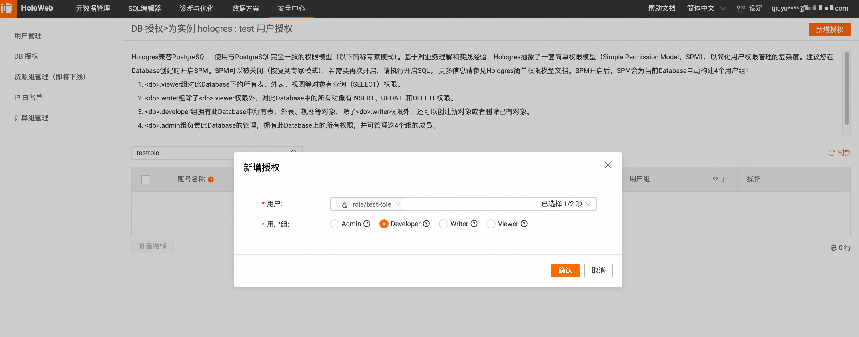Select the Viewer radio button
This screenshot has height=337, width=859.
(491, 224)
